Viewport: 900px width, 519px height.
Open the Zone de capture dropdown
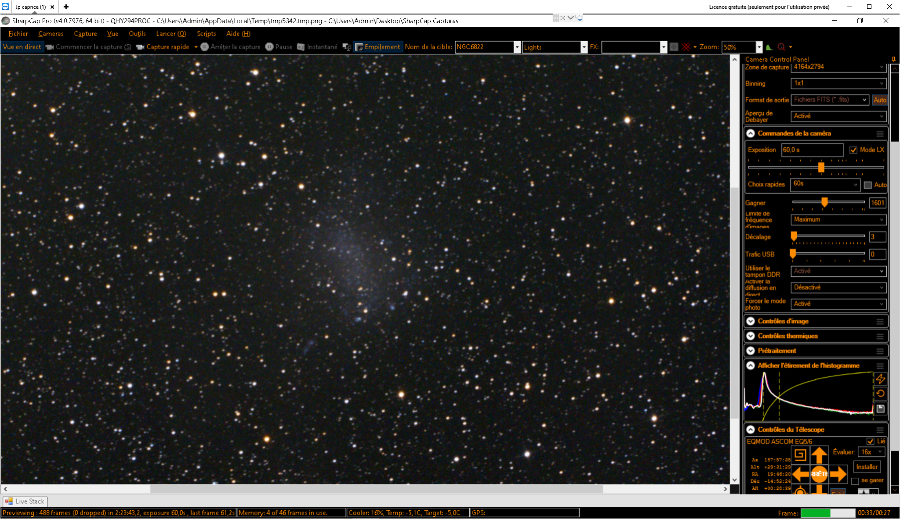pos(838,67)
